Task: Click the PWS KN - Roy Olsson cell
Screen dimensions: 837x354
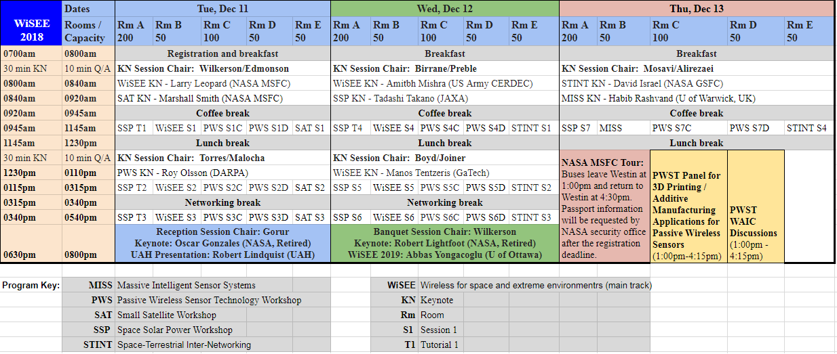Action: (x=222, y=173)
